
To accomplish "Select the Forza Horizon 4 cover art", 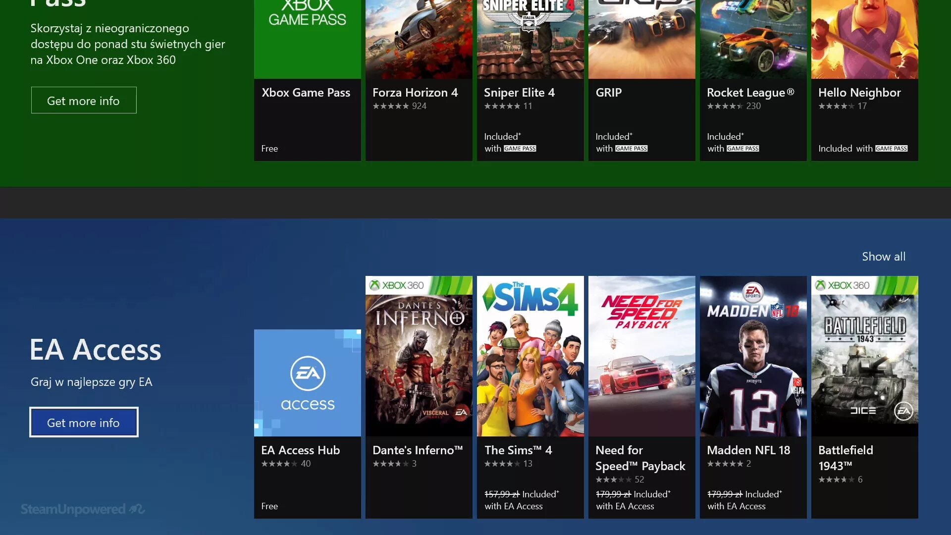I will pyautogui.click(x=419, y=39).
